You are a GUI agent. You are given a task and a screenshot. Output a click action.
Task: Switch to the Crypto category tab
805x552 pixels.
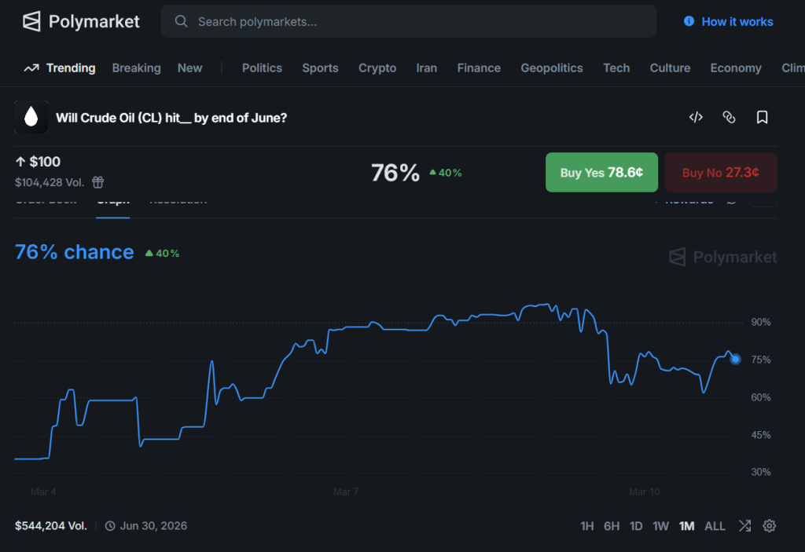coord(377,68)
